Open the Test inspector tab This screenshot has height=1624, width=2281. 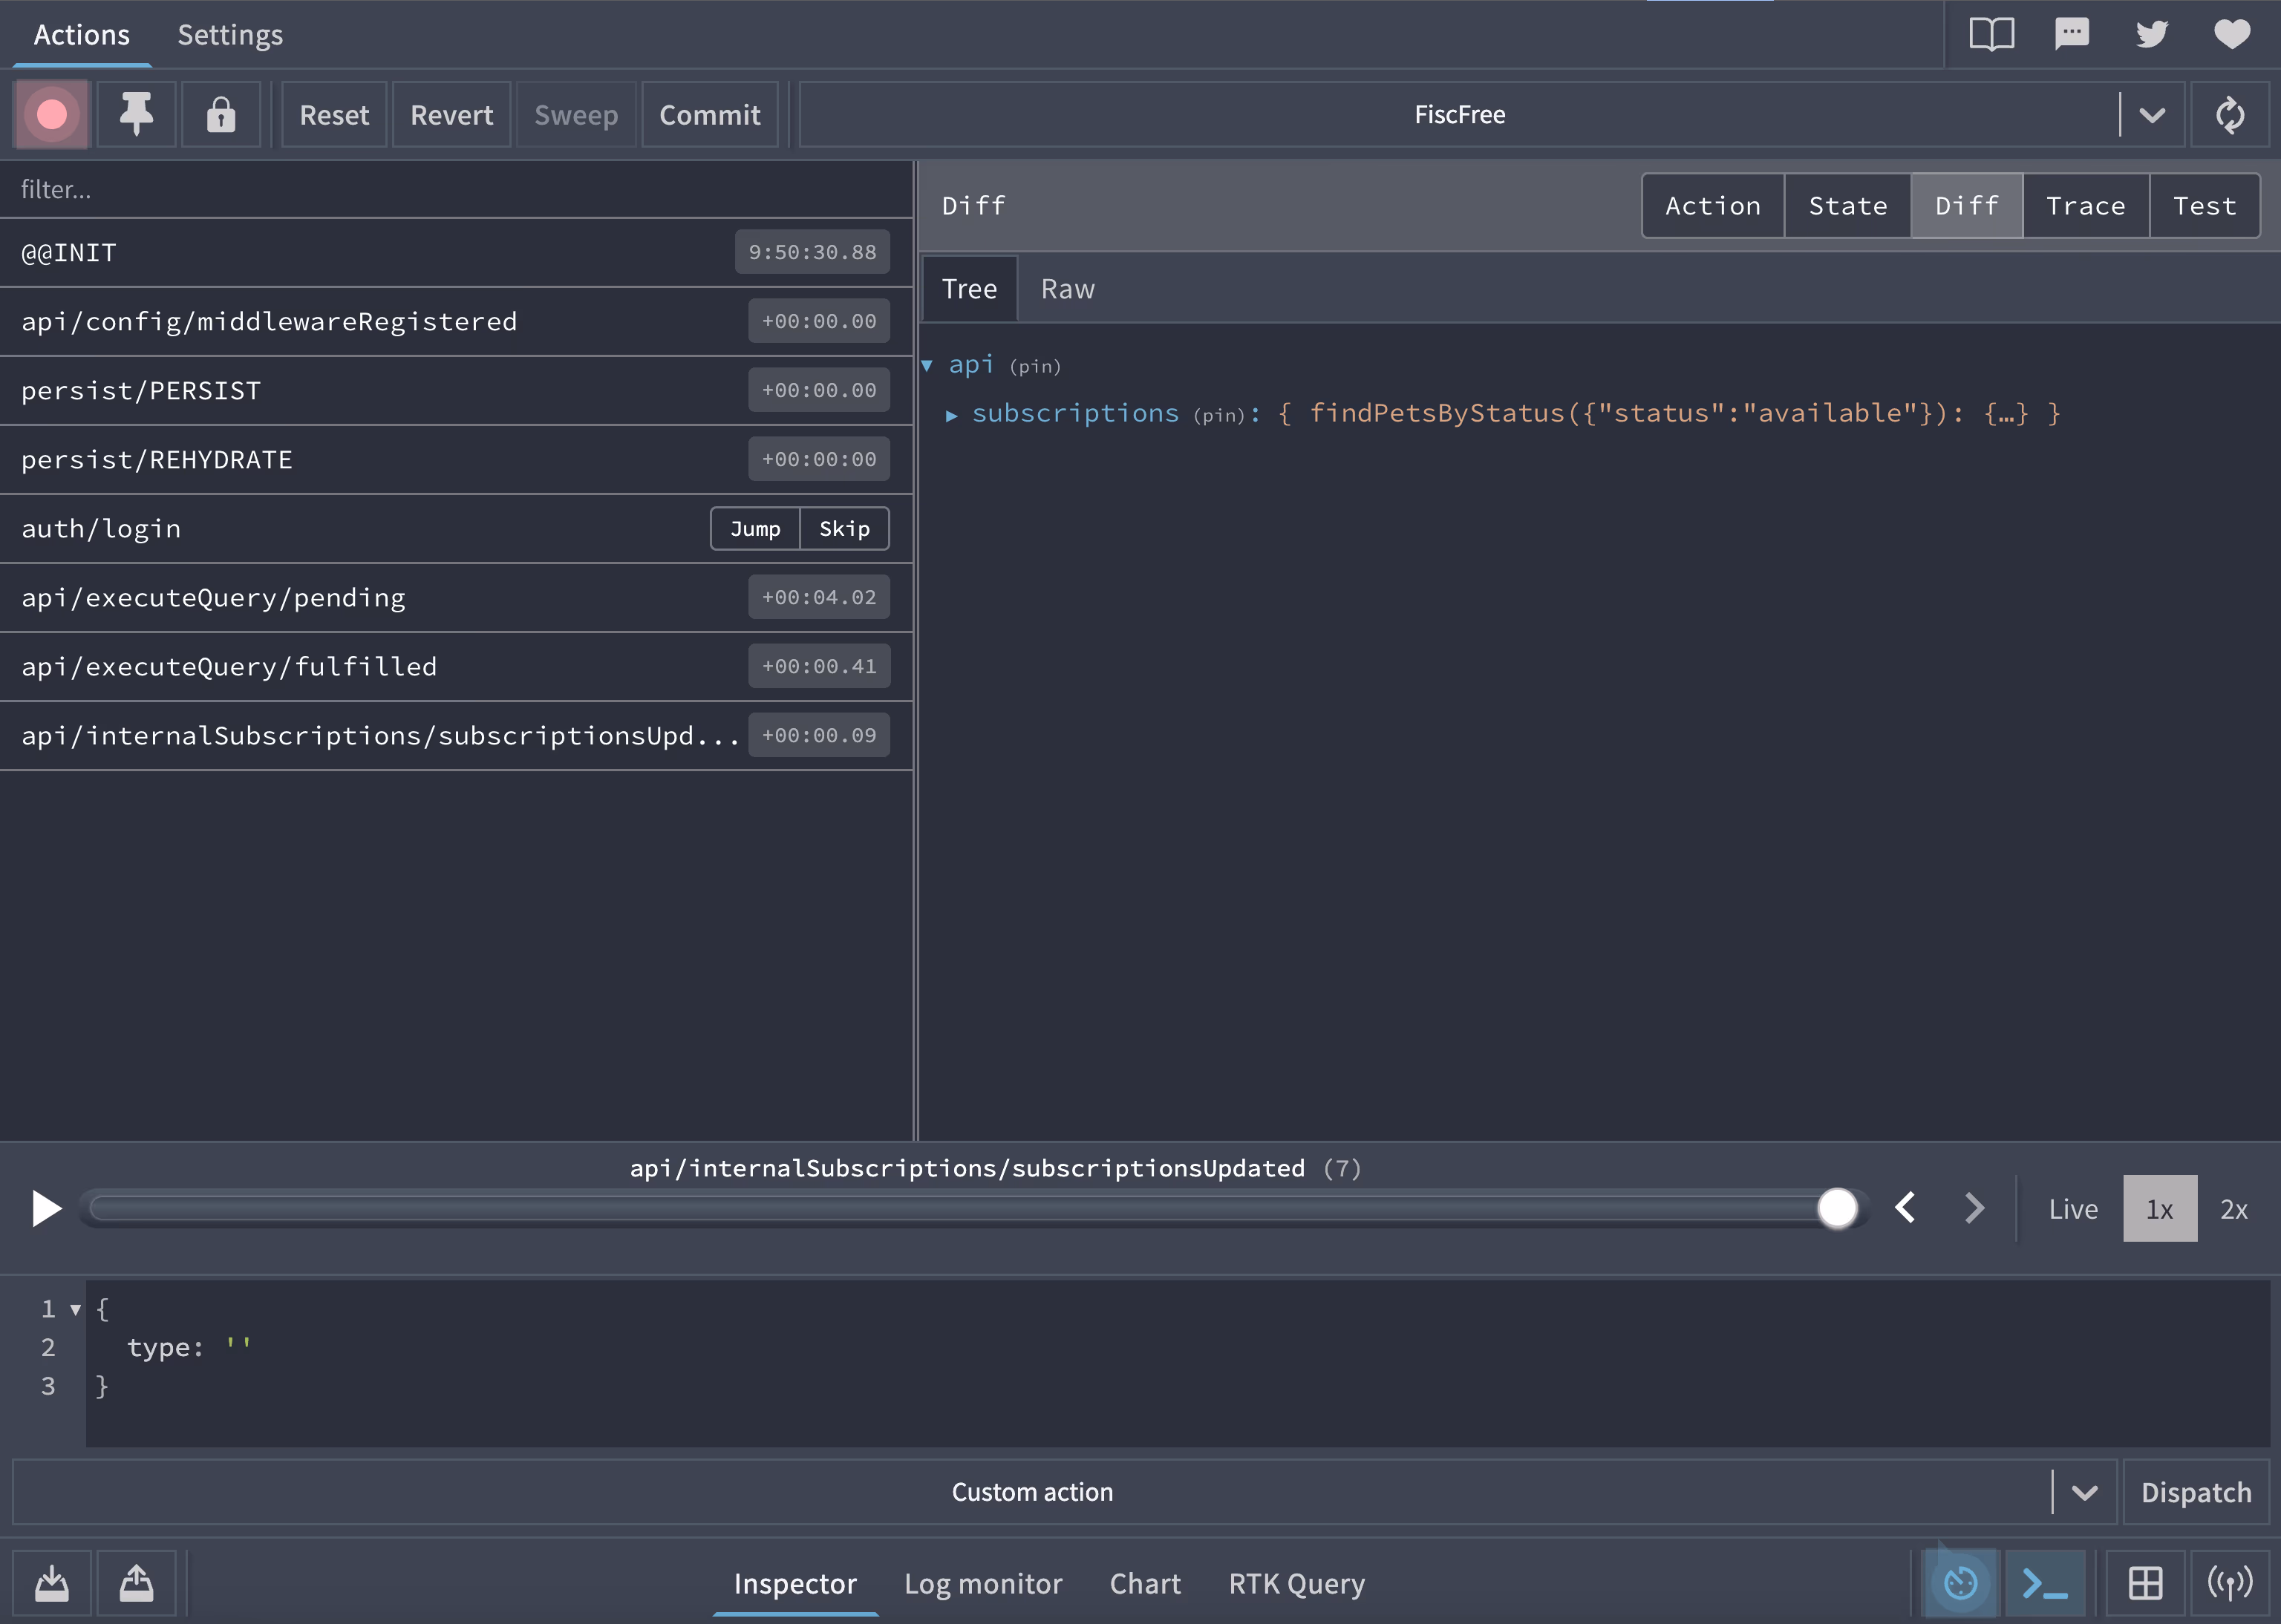coord(2205,206)
